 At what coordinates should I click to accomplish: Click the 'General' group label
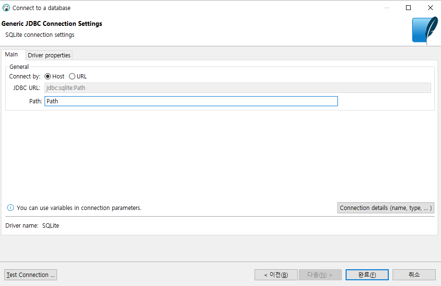19,67
